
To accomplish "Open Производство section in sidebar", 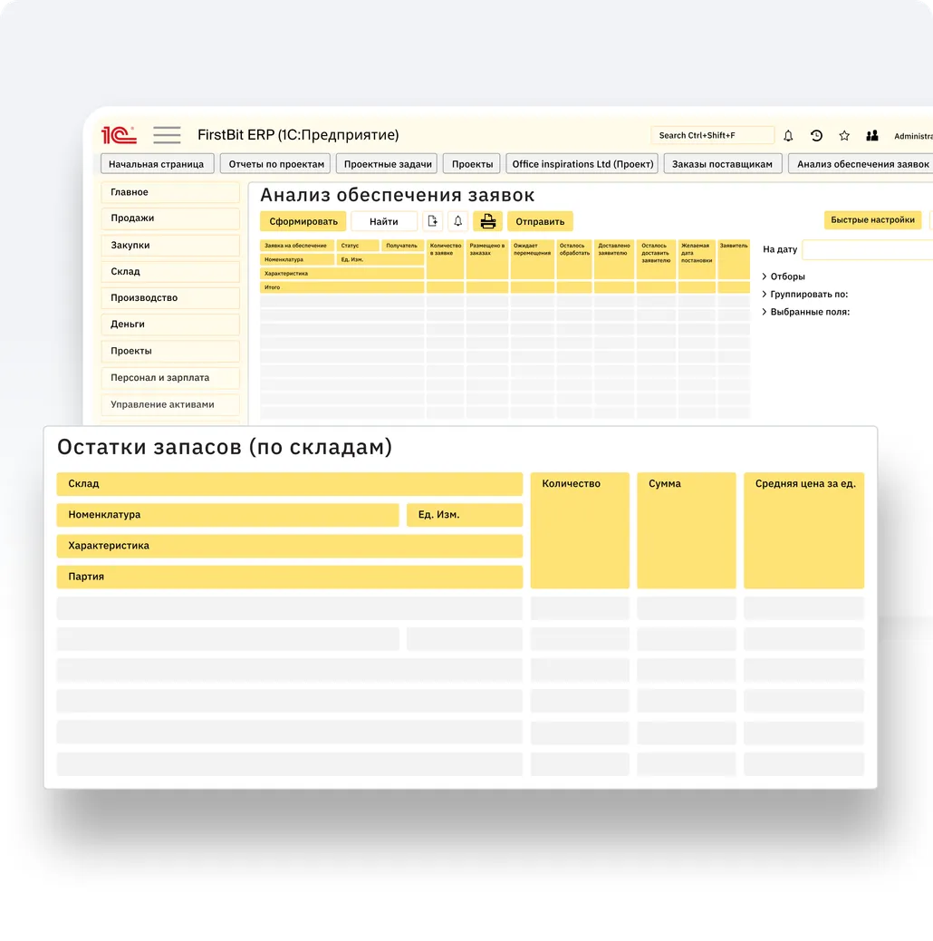I will (x=170, y=298).
